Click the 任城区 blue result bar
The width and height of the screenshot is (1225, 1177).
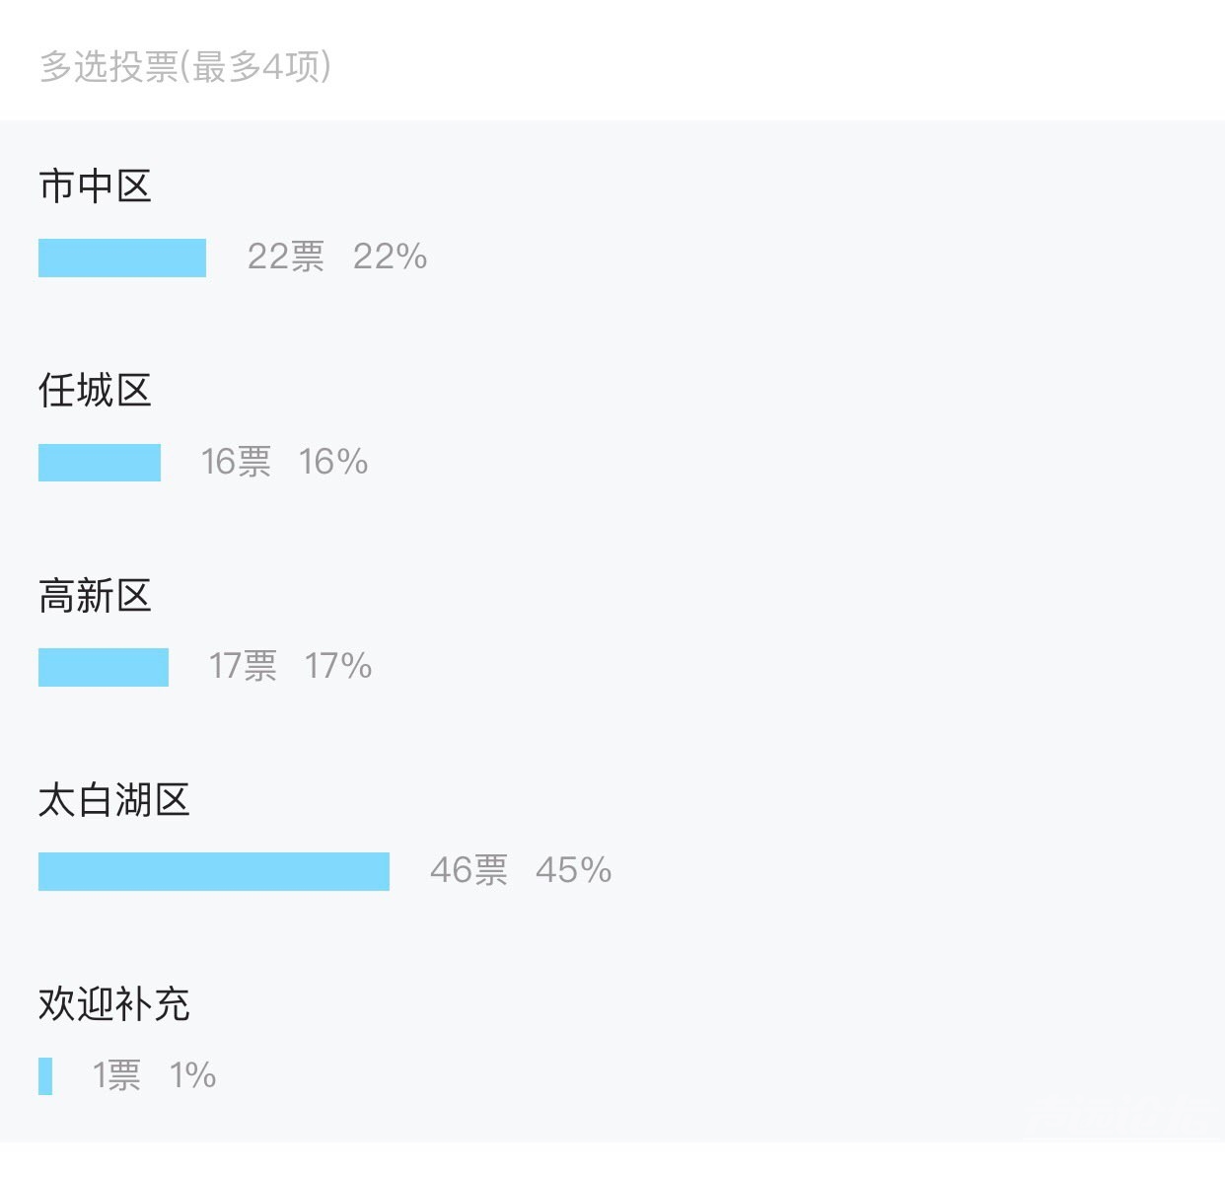(100, 463)
